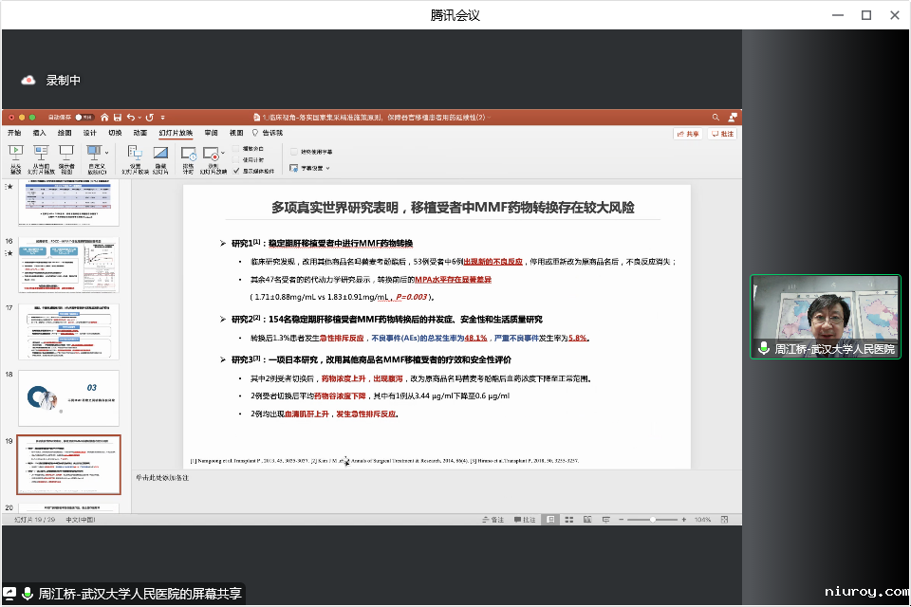This screenshot has width=911, height=607.
Task: Click the Hide Slide icon
Action: click(160, 153)
